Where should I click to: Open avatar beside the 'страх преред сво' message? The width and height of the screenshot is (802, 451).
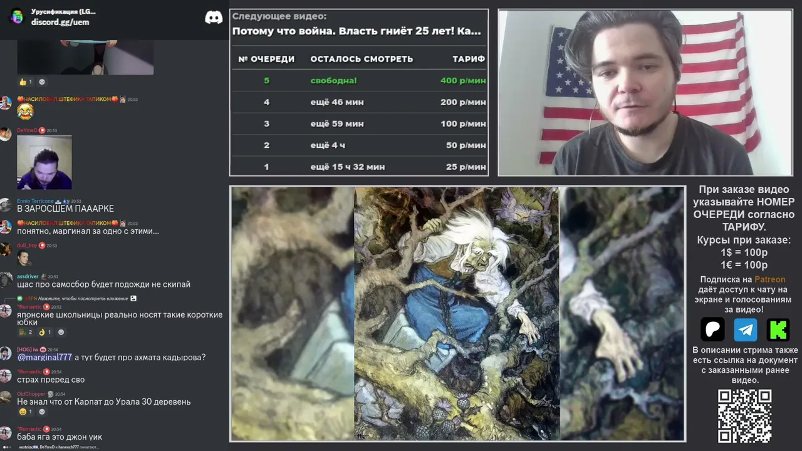point(6,376)
